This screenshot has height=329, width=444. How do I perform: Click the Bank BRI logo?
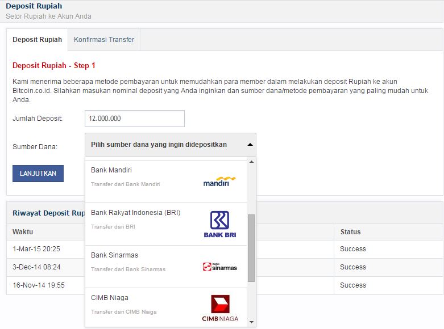click(x=220, y=225)
